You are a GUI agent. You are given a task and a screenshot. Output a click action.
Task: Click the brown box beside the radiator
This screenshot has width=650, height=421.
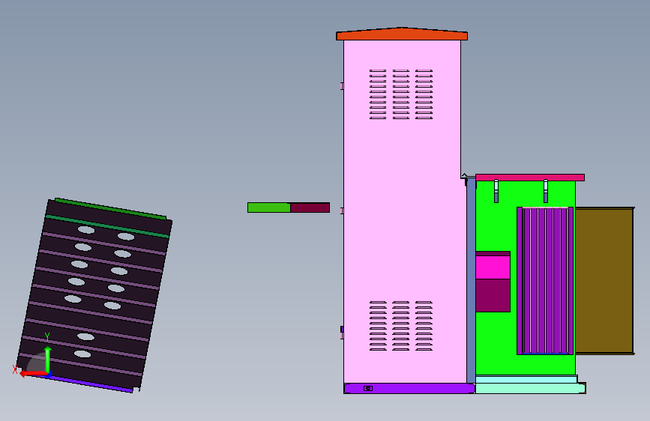click(605, 281)
